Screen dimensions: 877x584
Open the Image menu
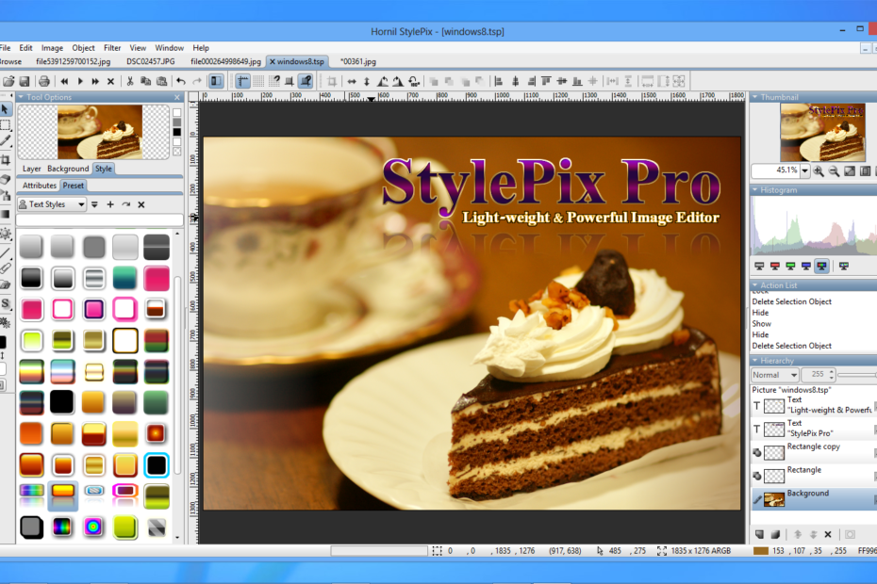click(52, 48)
